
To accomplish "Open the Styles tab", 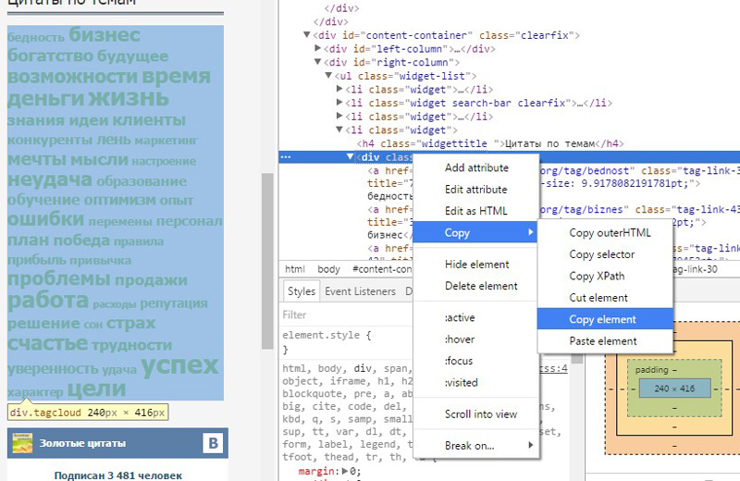I will 301,291.
